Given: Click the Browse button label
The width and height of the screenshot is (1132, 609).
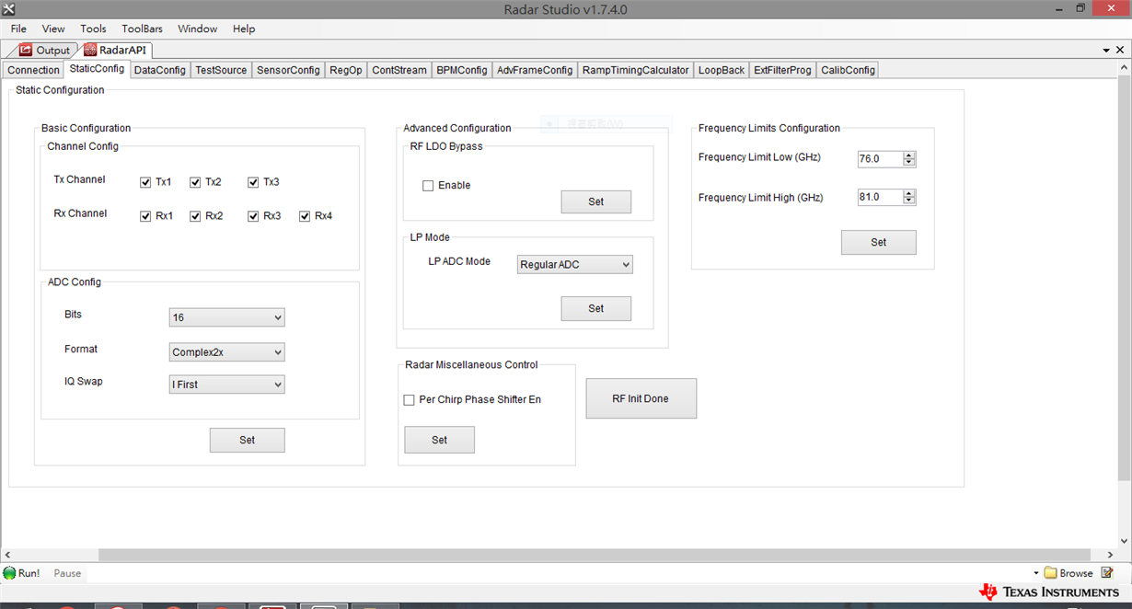Looking at the screenshot, I should click(x=1076, y=573).
